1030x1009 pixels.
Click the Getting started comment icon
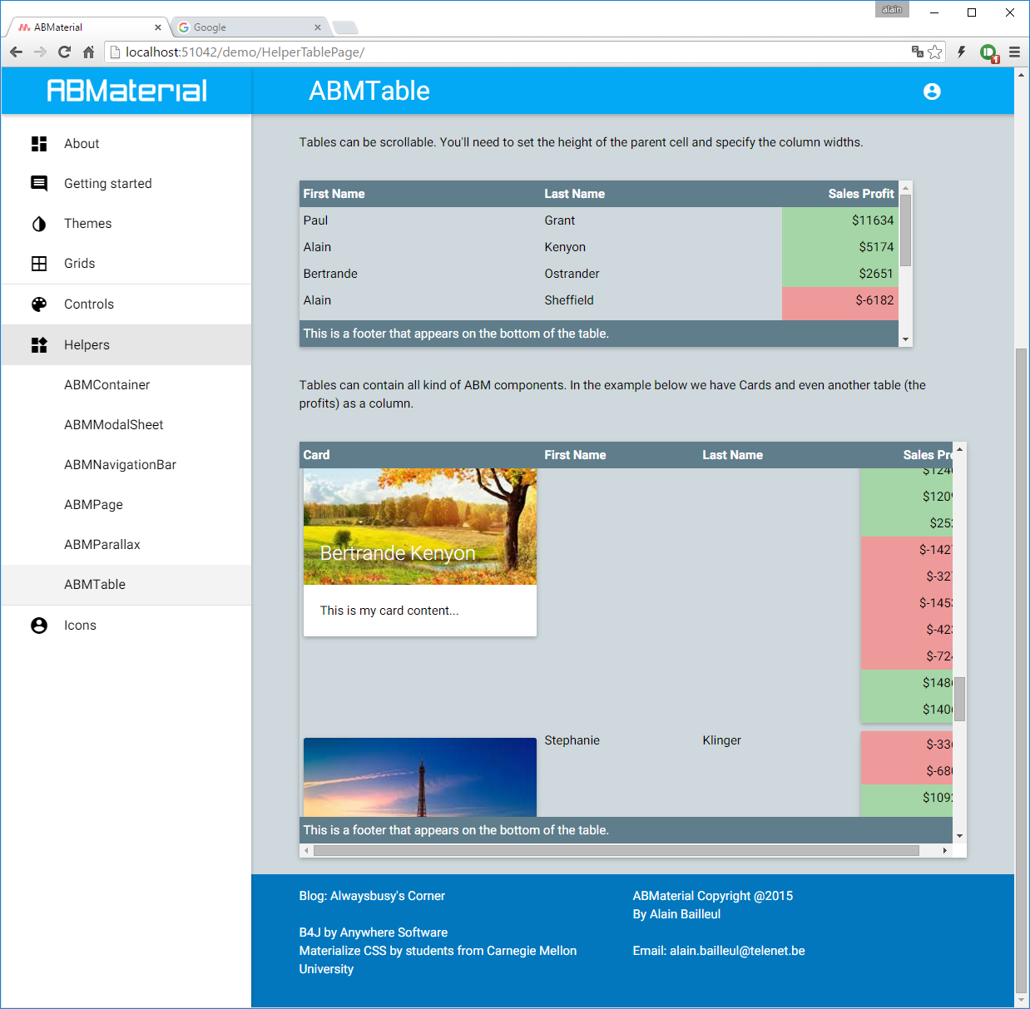click(x=39, y=184)
